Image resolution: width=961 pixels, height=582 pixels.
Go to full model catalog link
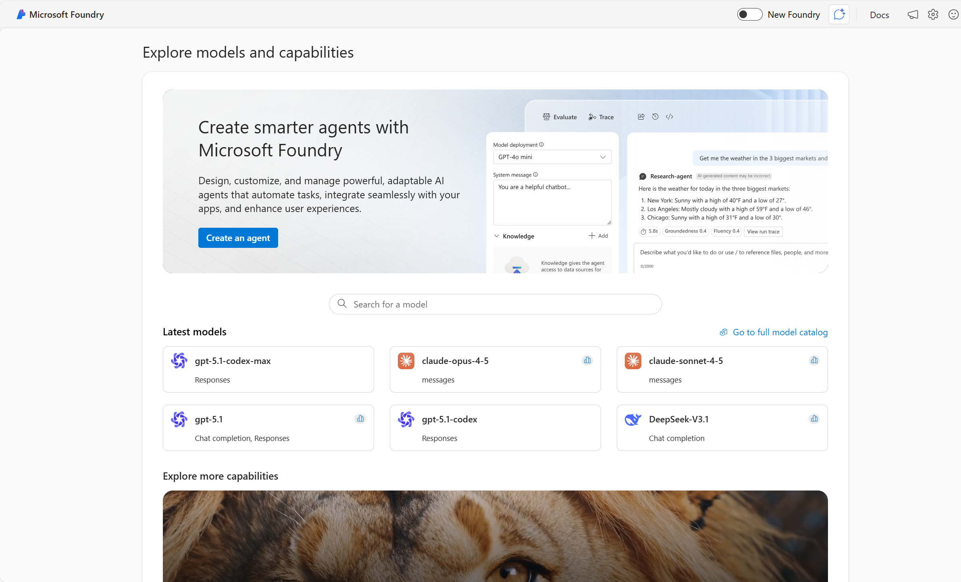[780, 332]
